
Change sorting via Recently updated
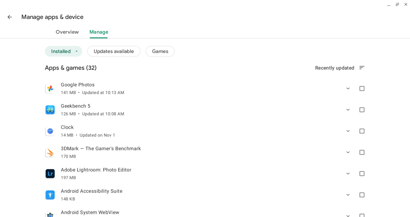point(334,68)
